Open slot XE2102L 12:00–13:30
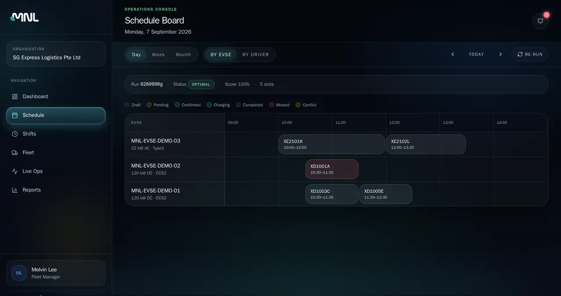 coord(426,144)
